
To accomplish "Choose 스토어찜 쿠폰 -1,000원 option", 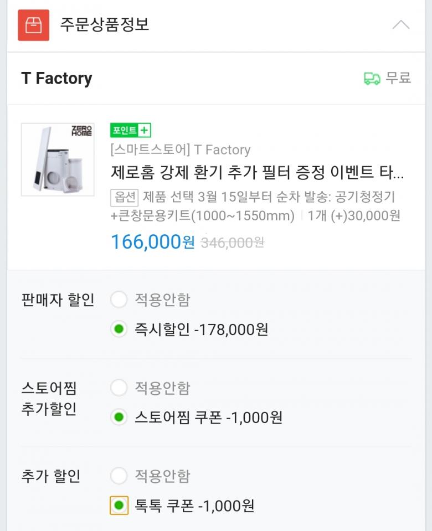I will click(119, 417).
